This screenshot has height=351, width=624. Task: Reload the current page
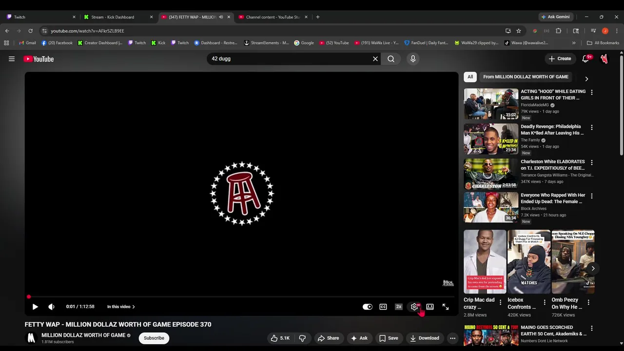pyautogui.click(x=30, y=31)
